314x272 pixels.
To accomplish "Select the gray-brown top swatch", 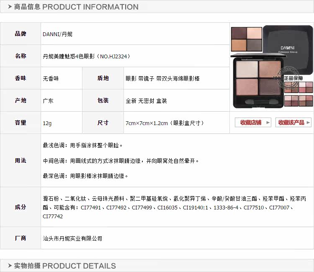I will tap(254, 45).
